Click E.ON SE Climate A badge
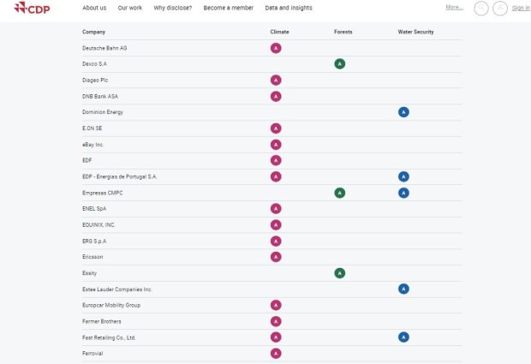 tap(276, 128)
